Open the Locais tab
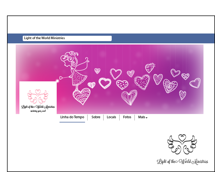The image size is (215, 172). [x=111, y=117]
